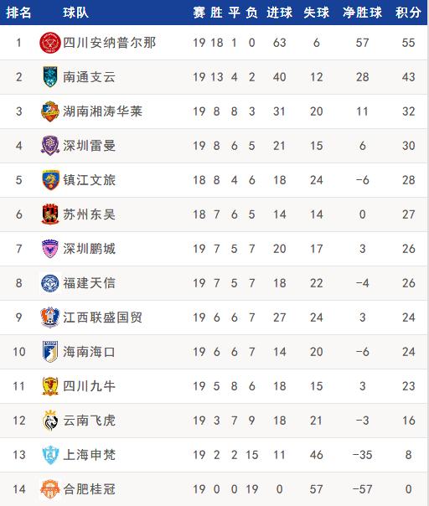Screen dimensions: 429x506
Task: Click the 四川安纳普尔那 team logo
Action: 50,43
